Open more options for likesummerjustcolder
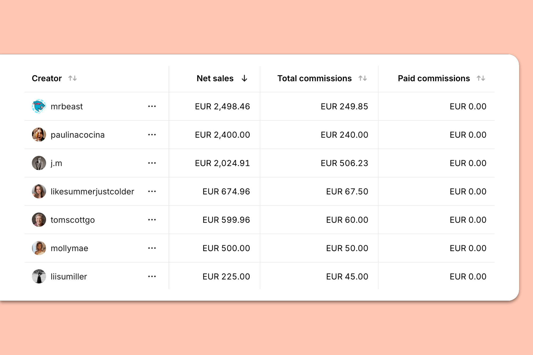The height and width of the screenshot is (355, 533). tap(152, 191)
